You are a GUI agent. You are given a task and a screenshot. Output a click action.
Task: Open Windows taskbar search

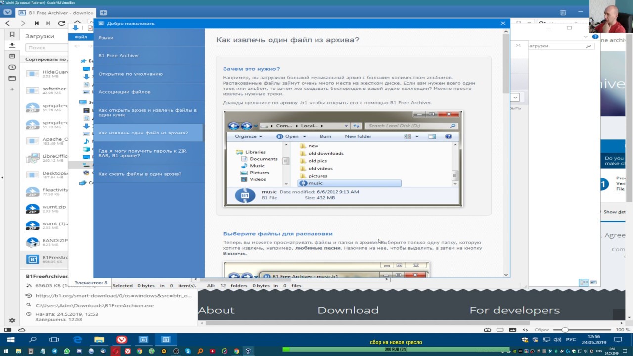tap(33, 340)
